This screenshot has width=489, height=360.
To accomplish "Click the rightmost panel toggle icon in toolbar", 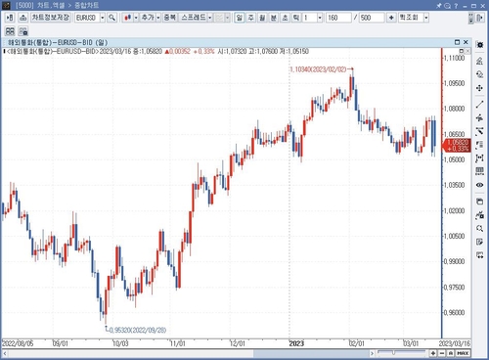I will (479, 18).
